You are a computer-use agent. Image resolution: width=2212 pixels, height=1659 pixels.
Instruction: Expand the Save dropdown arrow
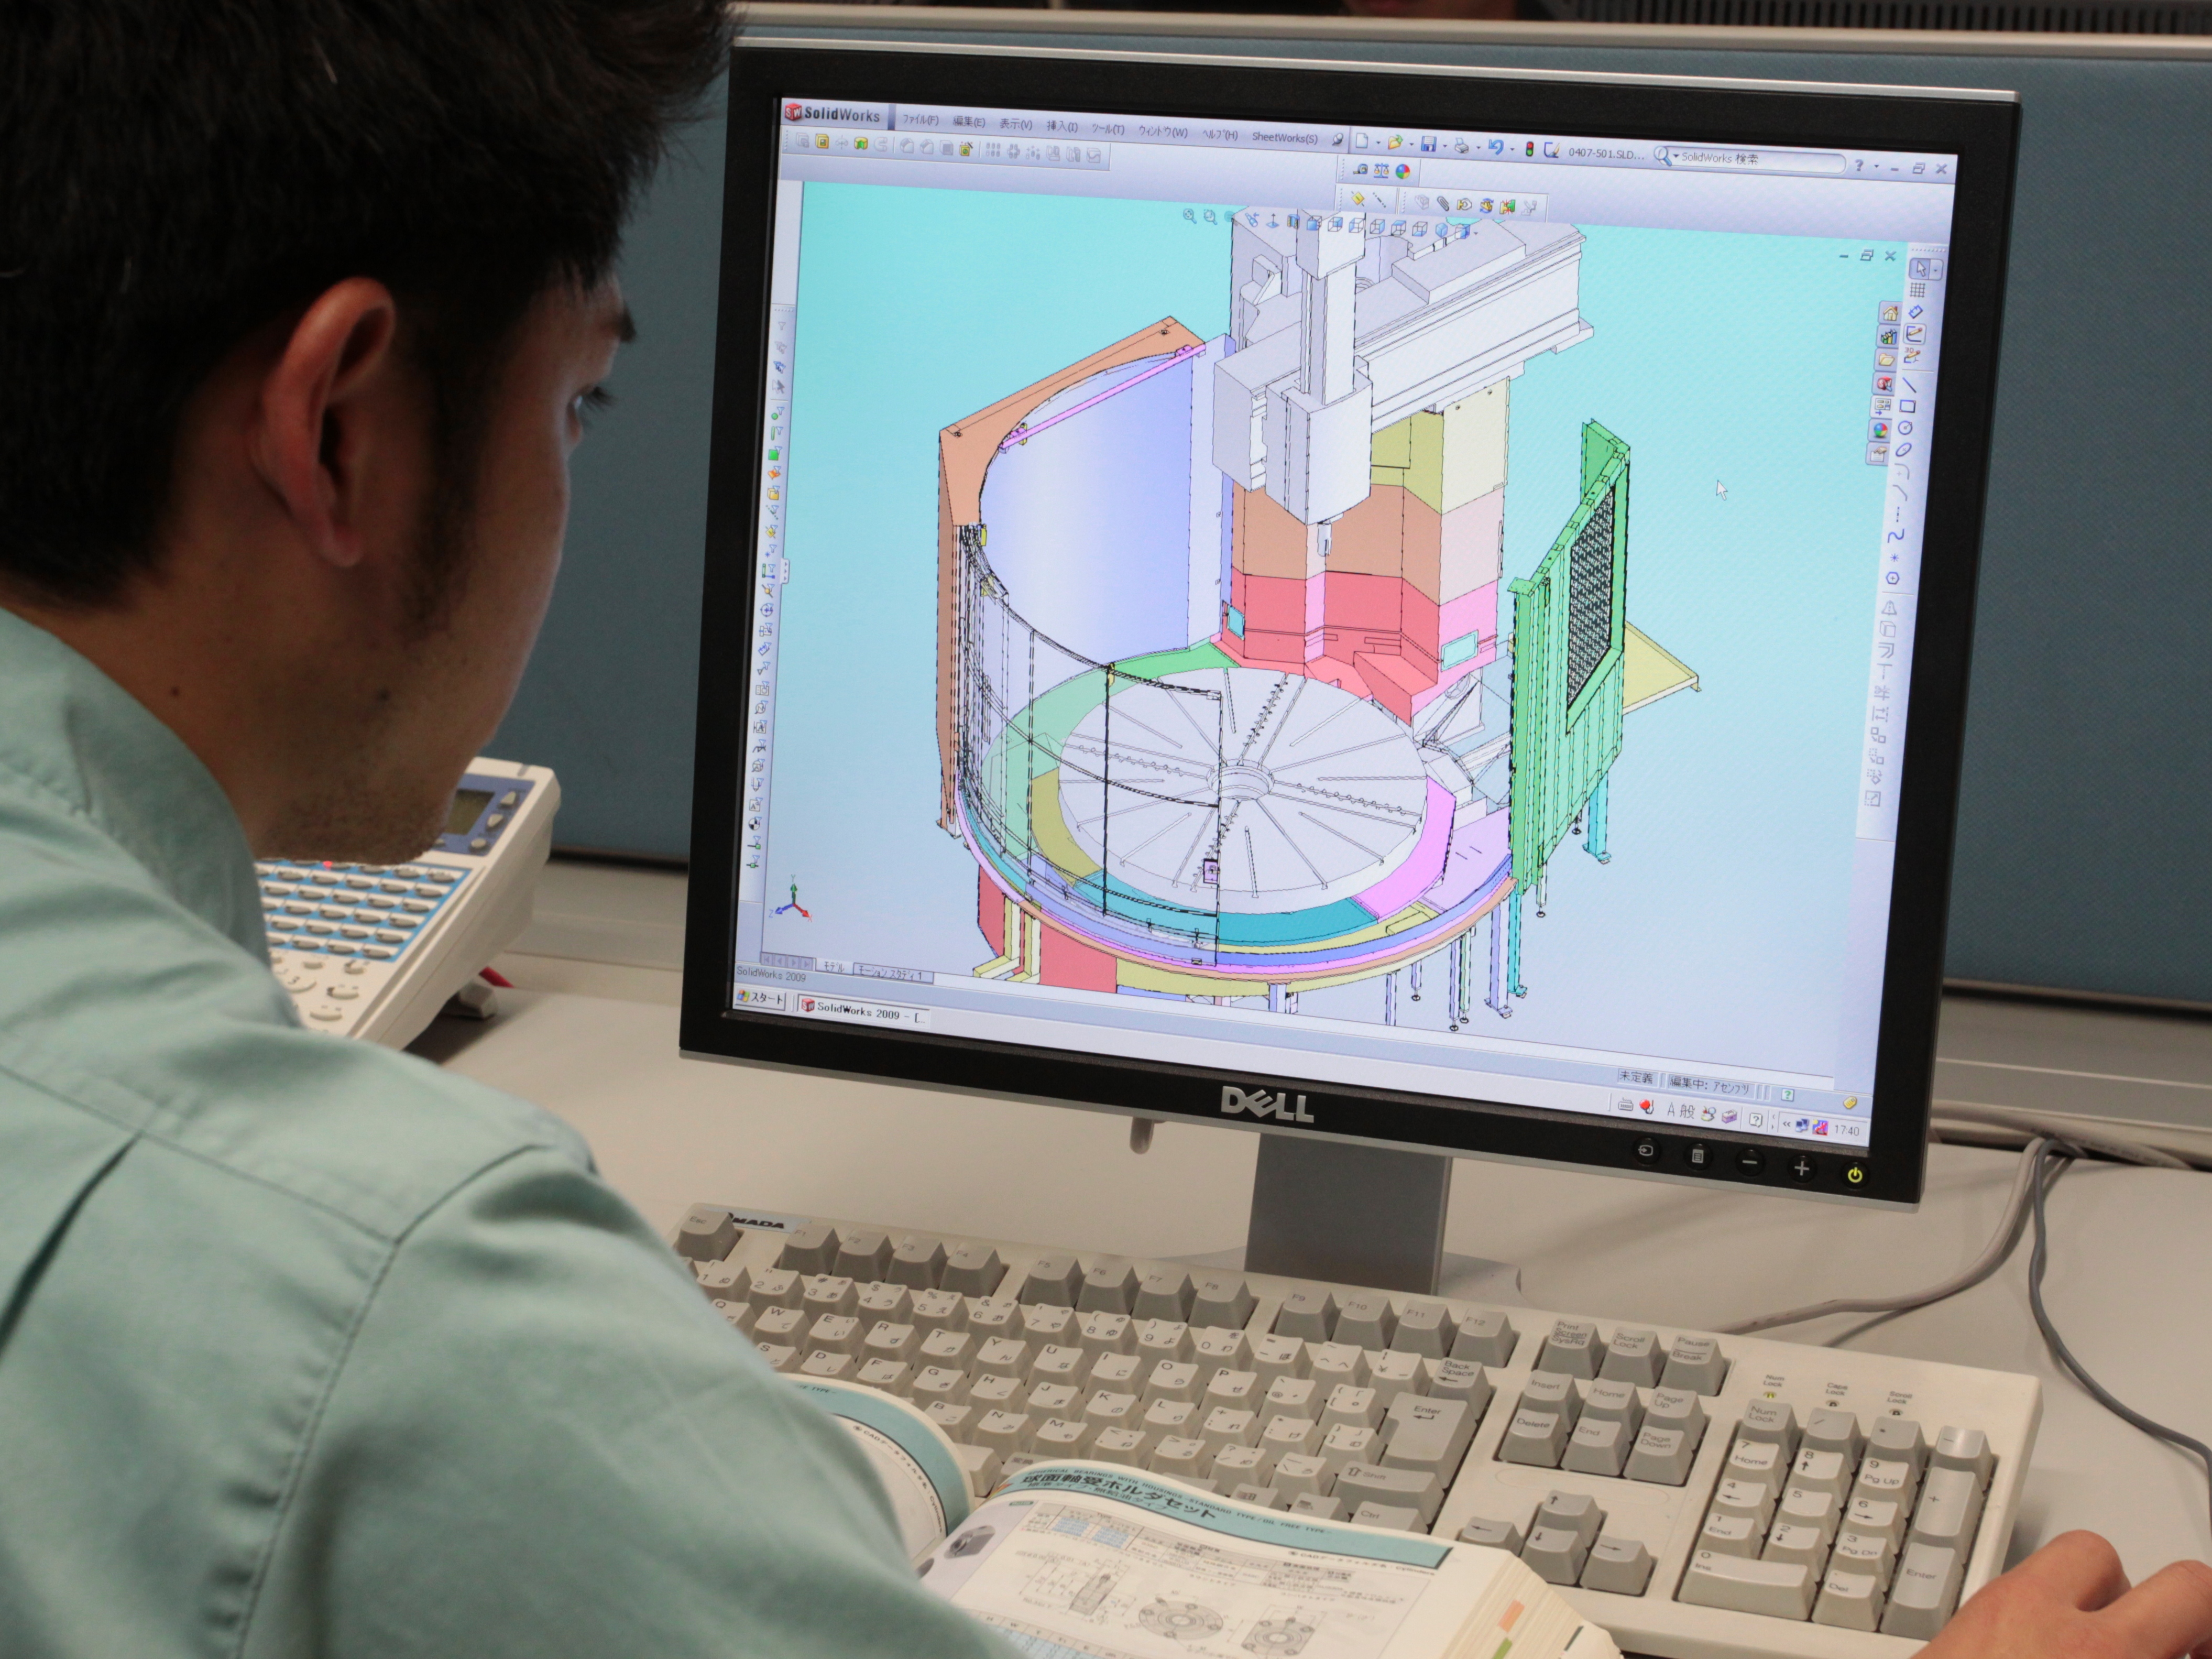pos(1445,146)
